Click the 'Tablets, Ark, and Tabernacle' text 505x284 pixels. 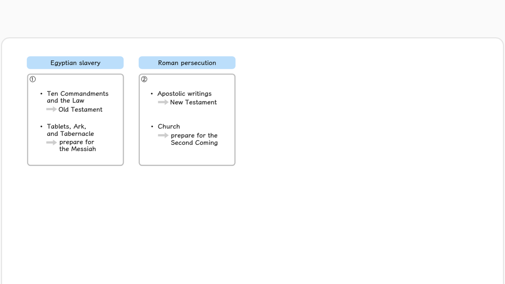(x=70, y=130)
